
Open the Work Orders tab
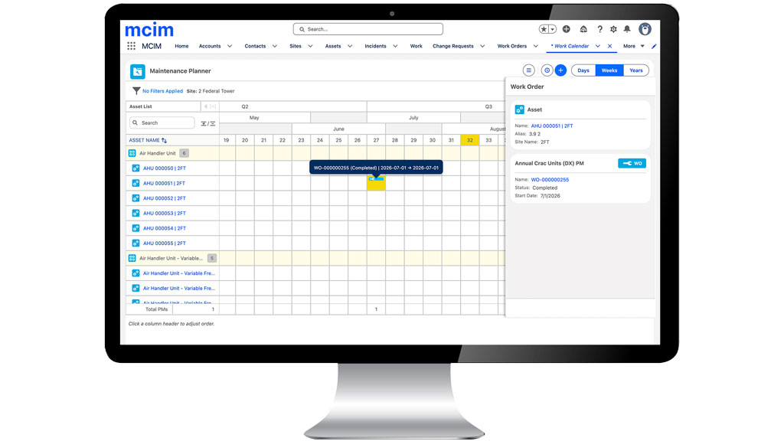pos(512,46)
